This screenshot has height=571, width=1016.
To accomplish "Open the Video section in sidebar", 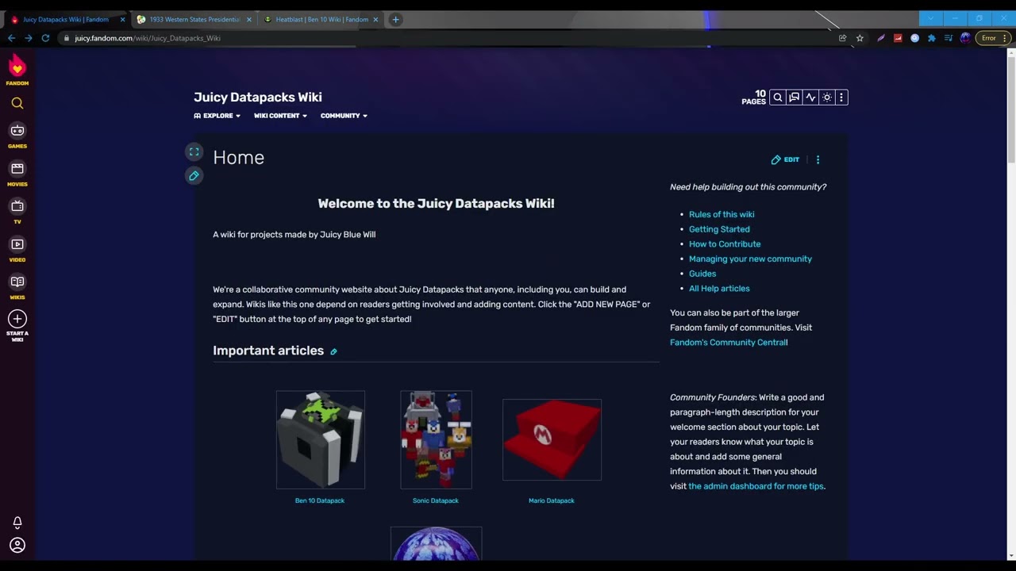I will coord(17,249).
